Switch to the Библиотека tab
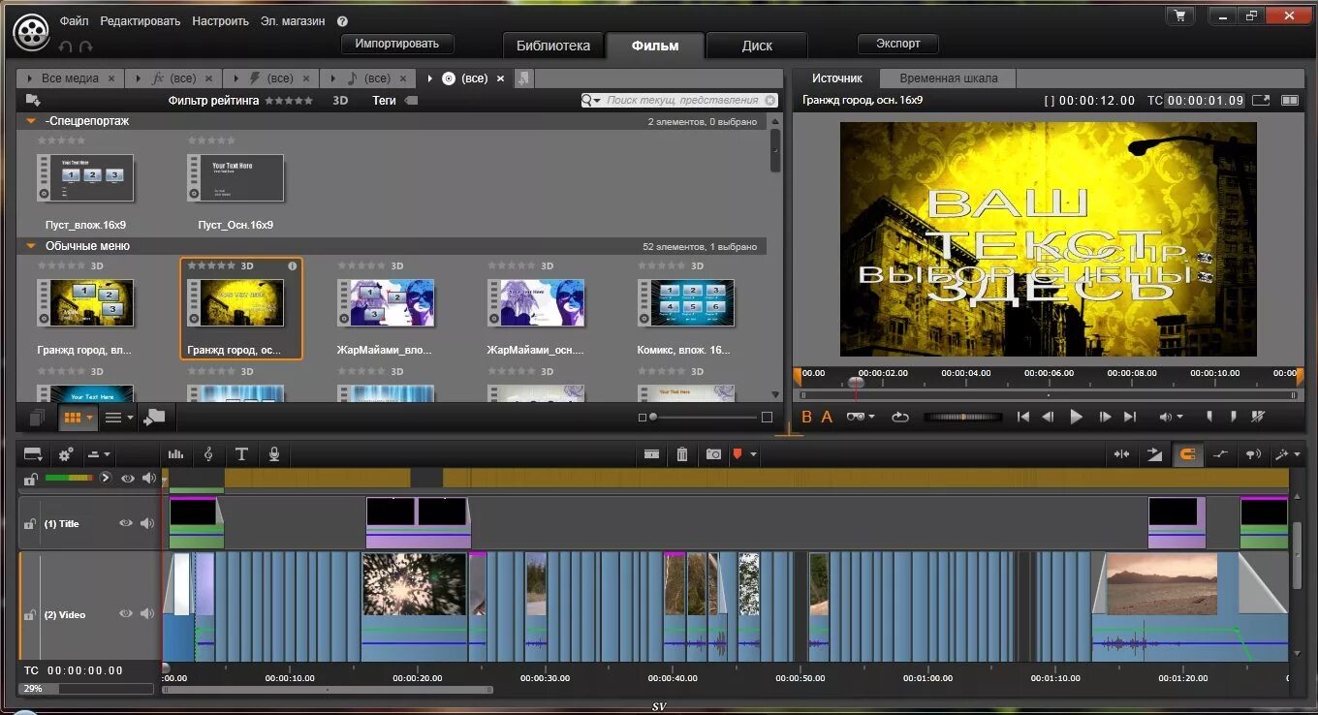 [x=553, y=46]
